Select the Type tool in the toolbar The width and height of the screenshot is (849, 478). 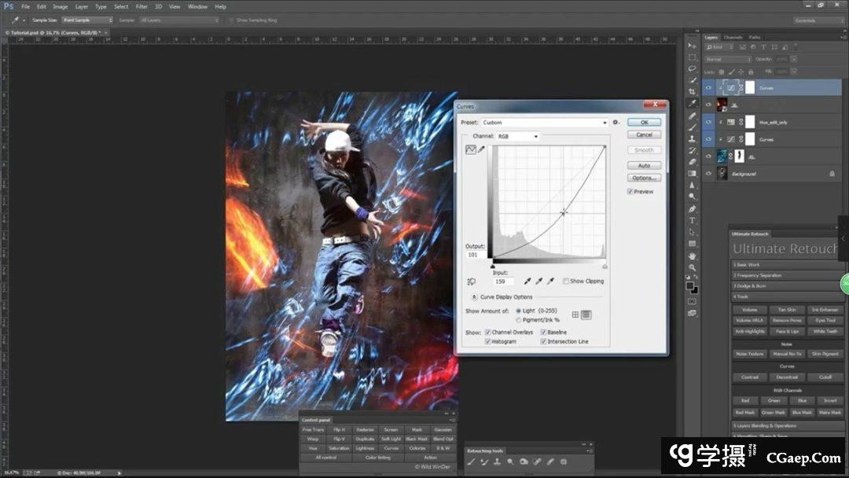point(693,221)
